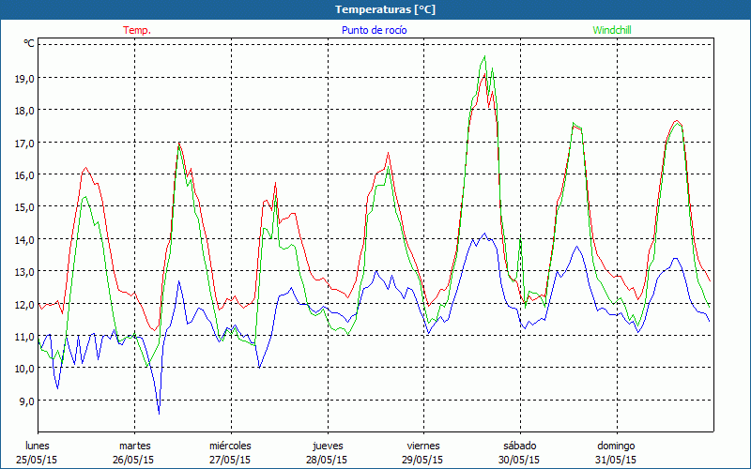The image size is (751, 469).
Task: Click the lowest blue dew point dip
Action: [159, 412]
